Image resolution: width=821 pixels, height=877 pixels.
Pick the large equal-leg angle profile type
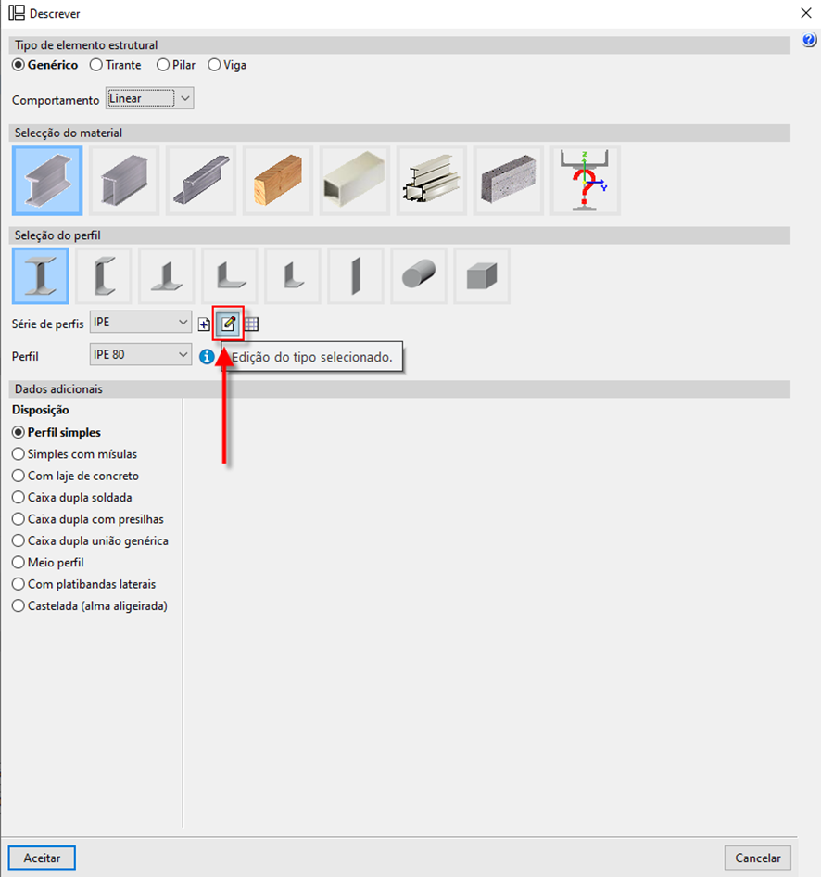point(230,275)
